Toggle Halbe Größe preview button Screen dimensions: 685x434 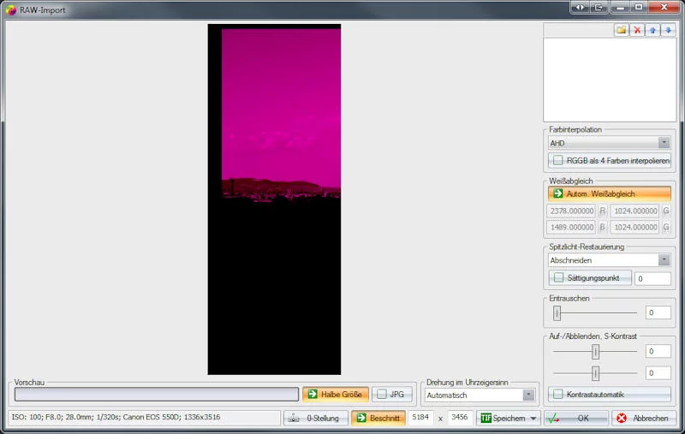click(x=336, y=395)
